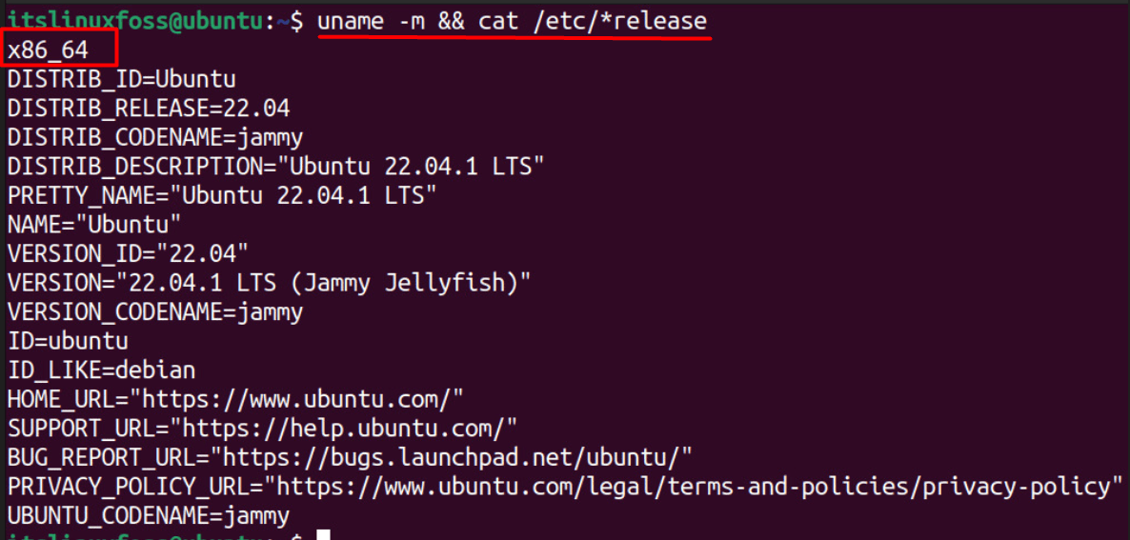
Task: Click the PRETTY_NAME output line
Action: pos(222,196)
